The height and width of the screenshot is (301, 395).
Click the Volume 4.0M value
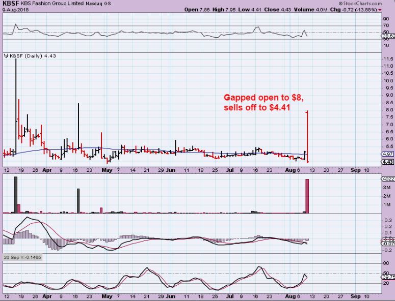[x=310, y=10]
